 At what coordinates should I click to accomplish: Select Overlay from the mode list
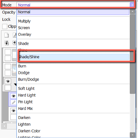[x=25, y=34]
